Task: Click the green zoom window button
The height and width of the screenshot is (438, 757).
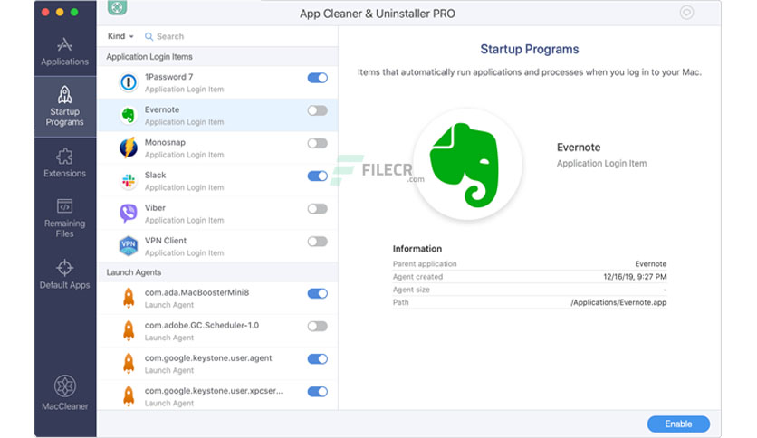Action: click(x=74, y=12)
